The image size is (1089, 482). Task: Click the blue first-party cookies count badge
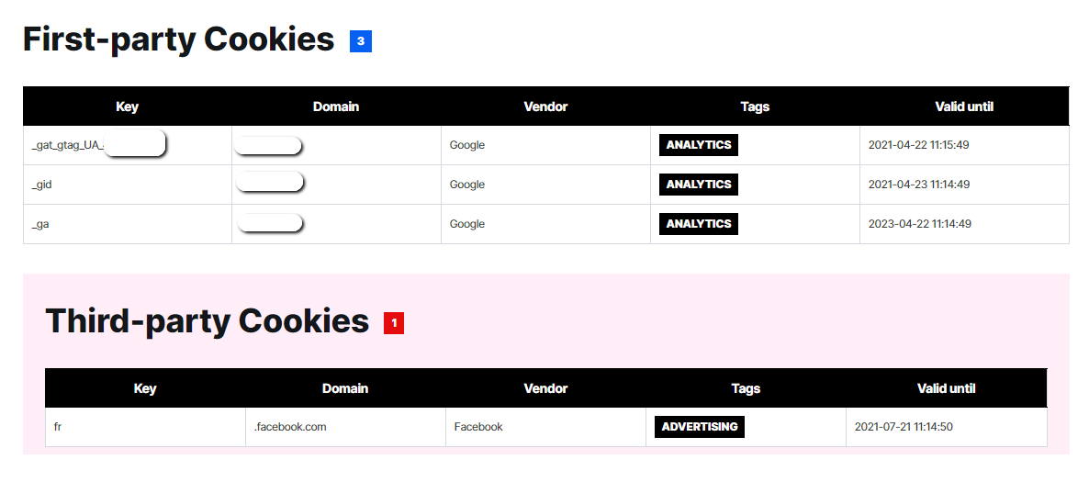(x=360, y=41)
